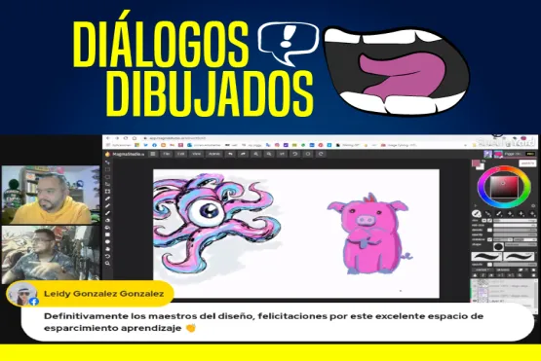The height and width of the screenshot is (361, 541).
Task: Click the purple user avatar at top right
Action: click(x=487, y=154)
